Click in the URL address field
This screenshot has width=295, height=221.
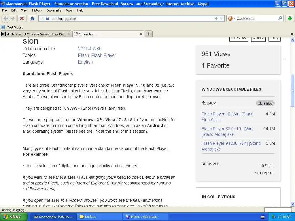coord(132,18)
